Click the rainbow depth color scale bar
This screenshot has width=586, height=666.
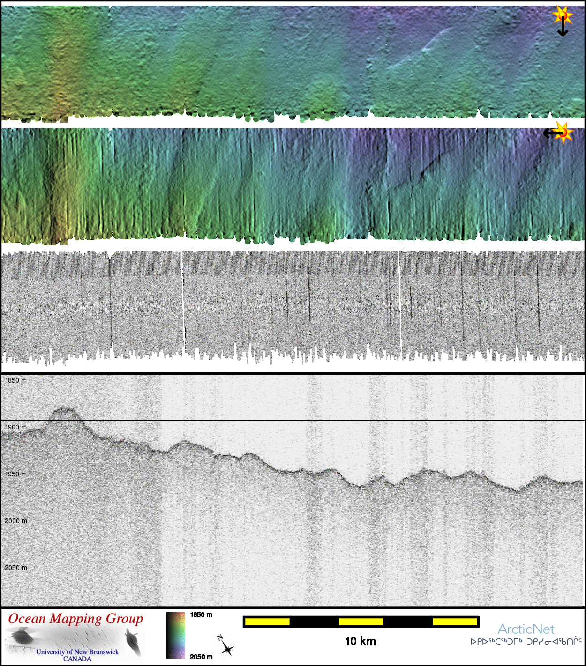[x=175, y=636]
